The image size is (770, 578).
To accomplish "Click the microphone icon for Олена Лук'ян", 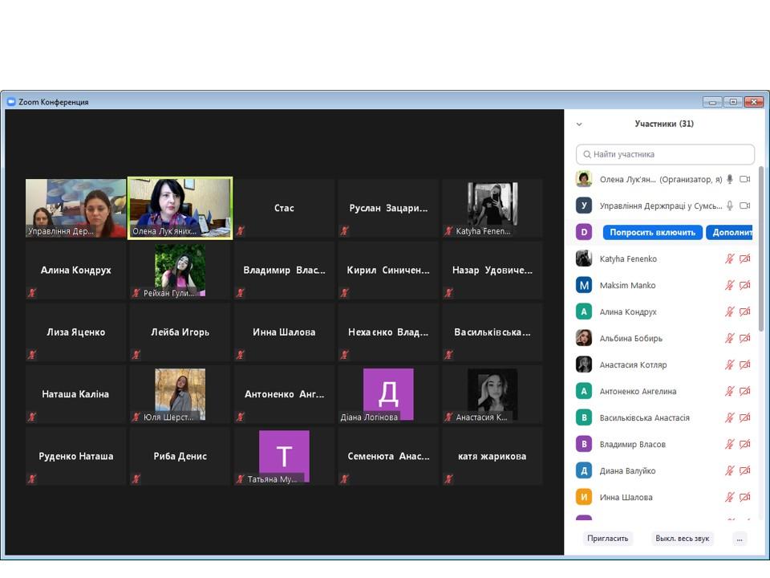I will [x=730, y=179].
